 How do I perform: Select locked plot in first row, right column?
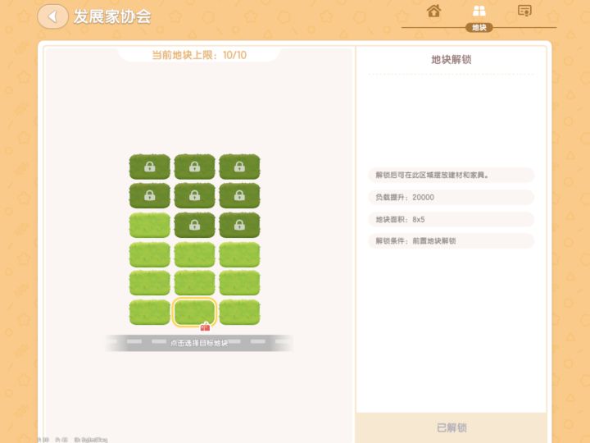click(239, 167)
